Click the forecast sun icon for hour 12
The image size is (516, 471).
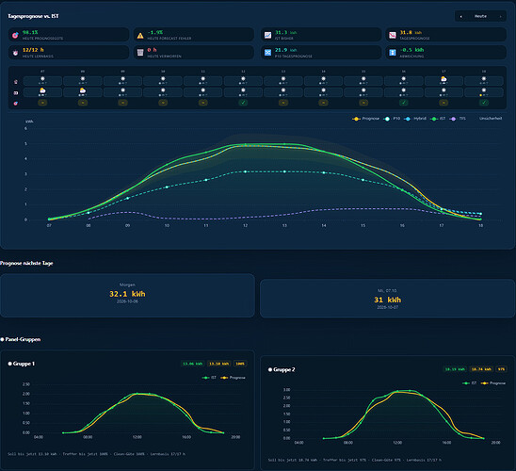[243, 79]
